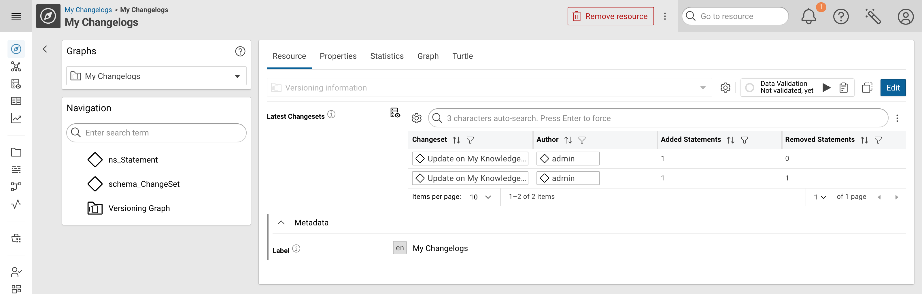Click the magic wand icon in header
Viewport: 922px width, 294px height.
point(873,16)
